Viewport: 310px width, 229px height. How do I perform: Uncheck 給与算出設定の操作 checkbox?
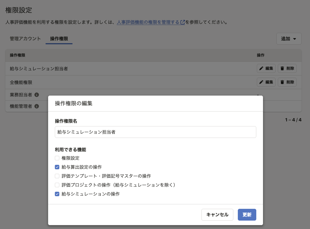pos(57,167)
